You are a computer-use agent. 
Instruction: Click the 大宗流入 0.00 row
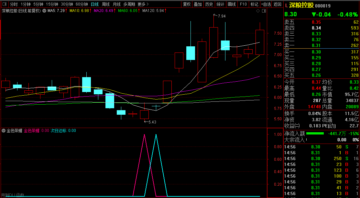pyautogui.click(x=322, y=140)
